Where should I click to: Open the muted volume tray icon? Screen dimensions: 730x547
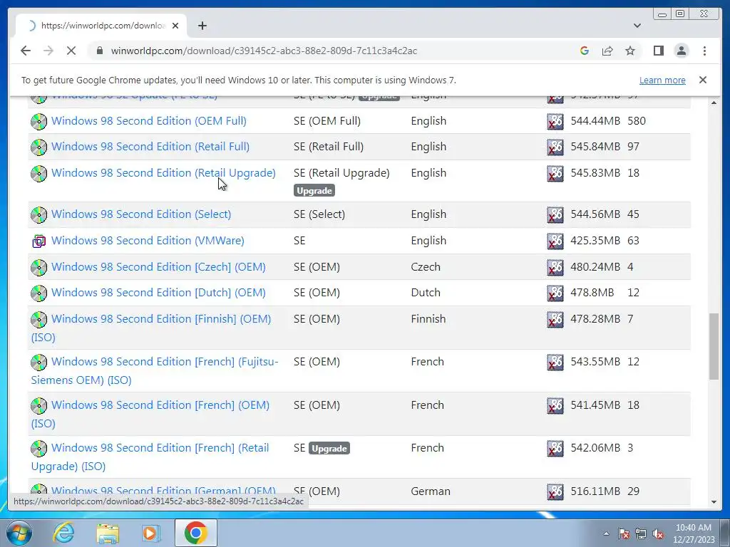click(658, 533)
